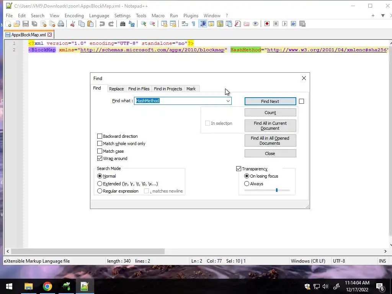
Task: Click the volume icon in system tray
Action: pyautogui.click(x=325, y=286)
